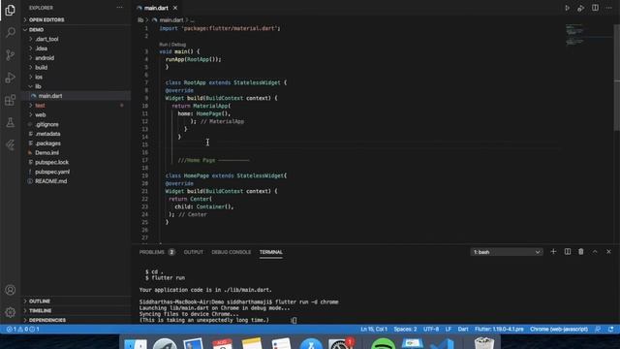Open the Extensions view
The height and width of the screenshot is (349, 620).
point(11,100)
